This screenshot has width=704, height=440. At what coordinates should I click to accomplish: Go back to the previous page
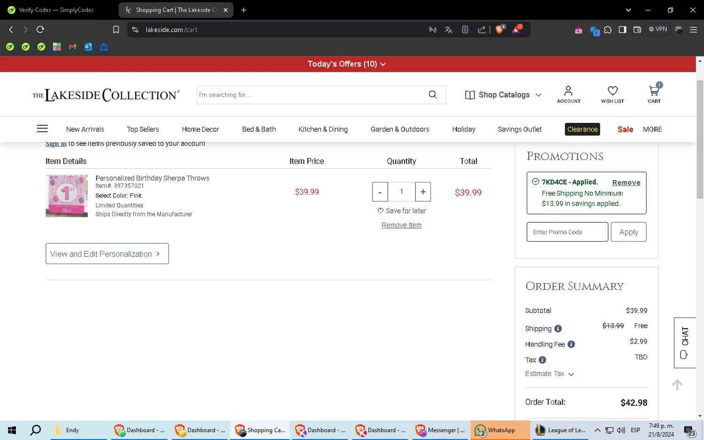tap(11, 30)
